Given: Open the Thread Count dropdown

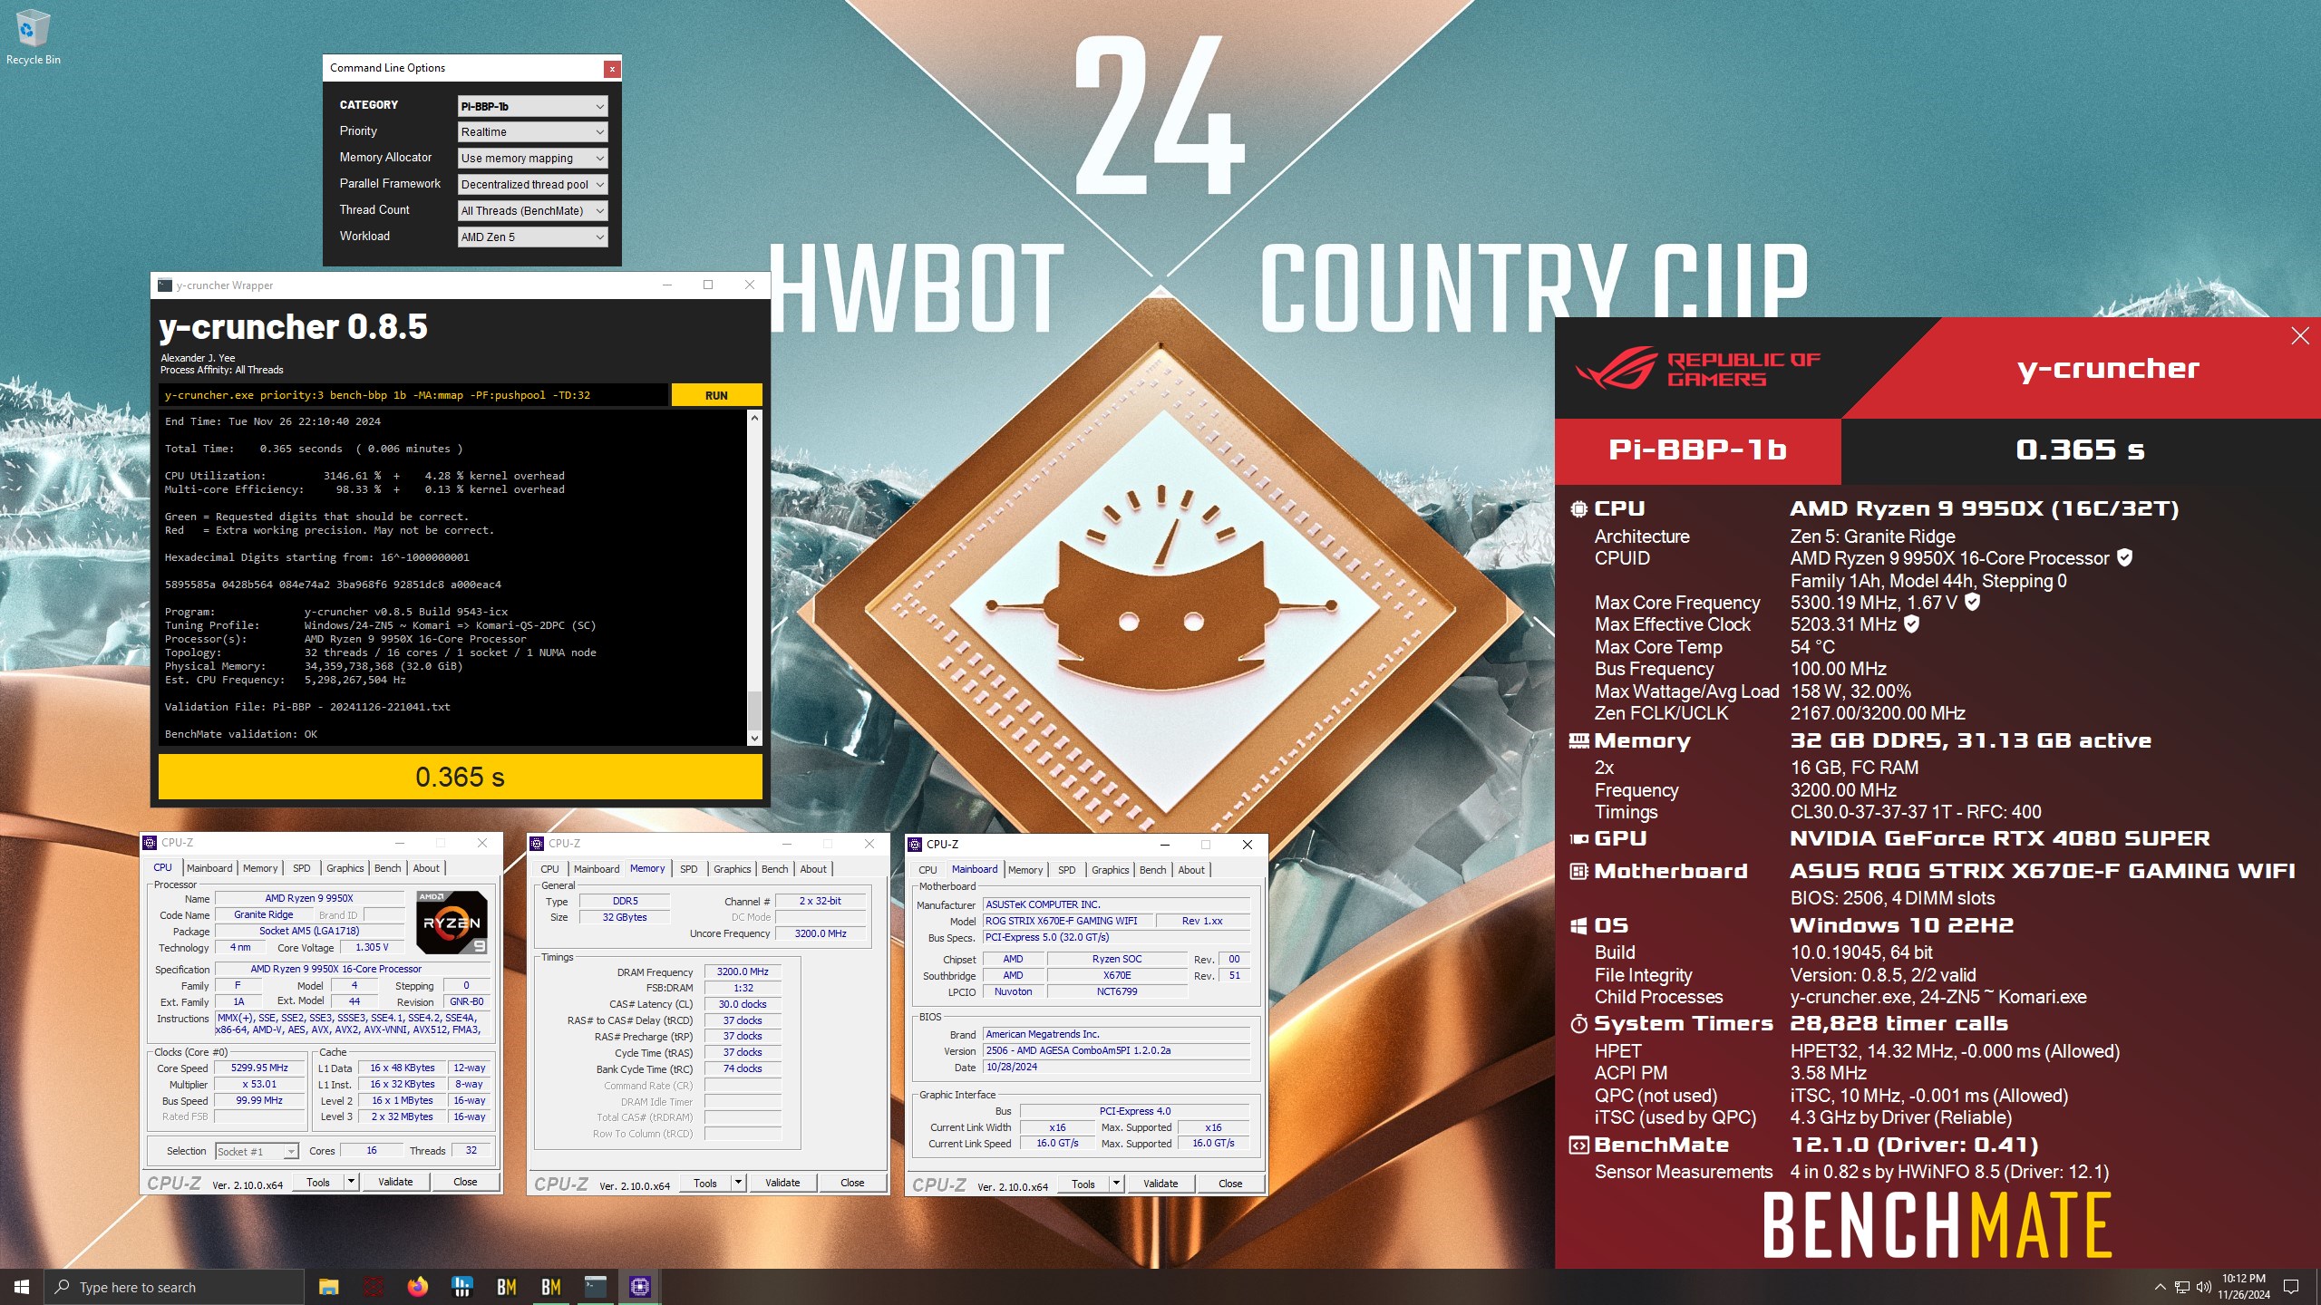Looking at the screenshot, I should [x=532, y=211].
